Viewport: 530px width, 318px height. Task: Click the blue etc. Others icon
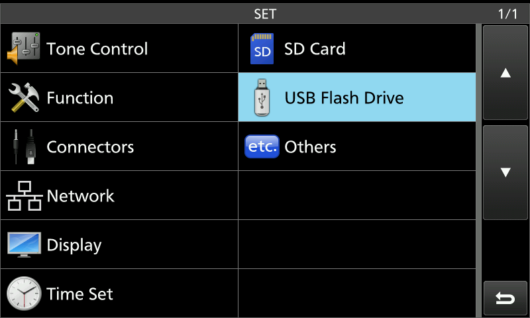(262, 147)
